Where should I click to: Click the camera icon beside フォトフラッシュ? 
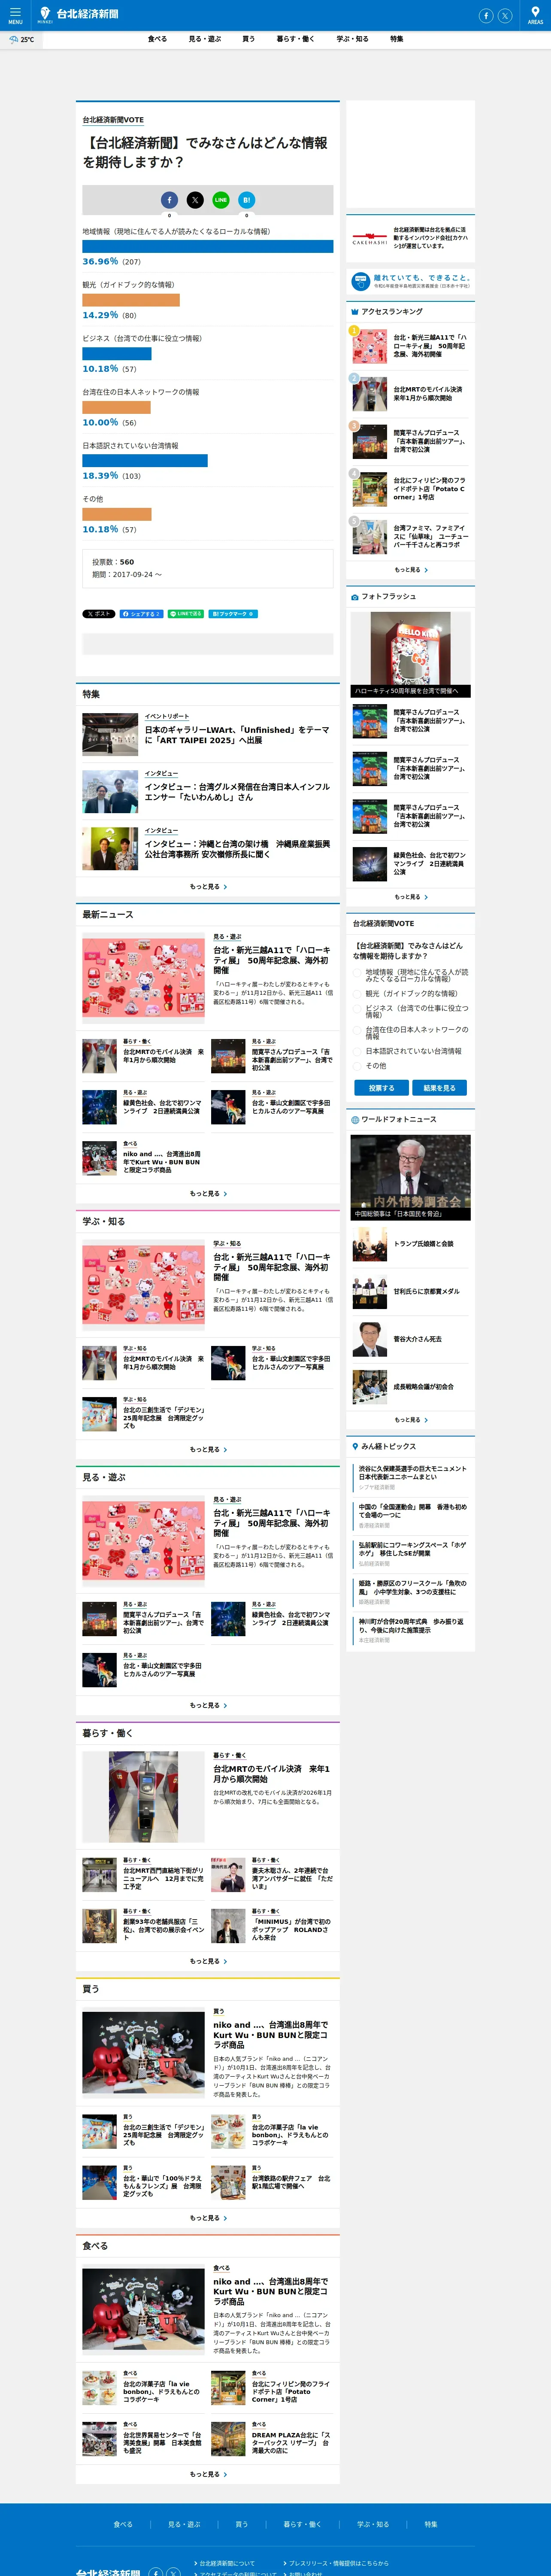coord(354,597)
